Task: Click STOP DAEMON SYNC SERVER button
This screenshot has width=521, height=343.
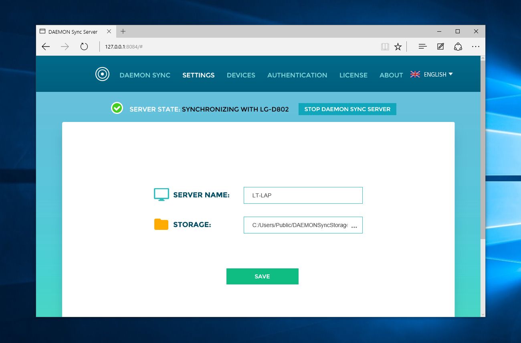Action: point(347,109)
